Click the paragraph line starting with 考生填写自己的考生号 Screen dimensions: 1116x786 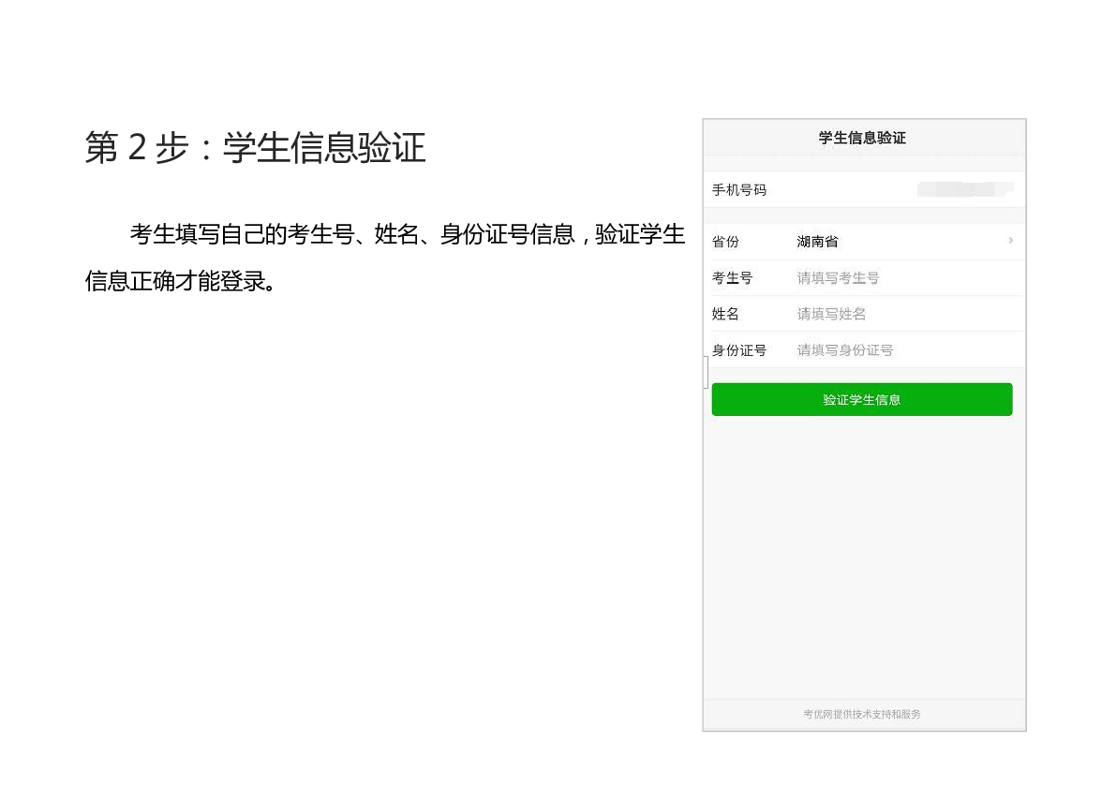pyautogui.click(x=407, y=234)
